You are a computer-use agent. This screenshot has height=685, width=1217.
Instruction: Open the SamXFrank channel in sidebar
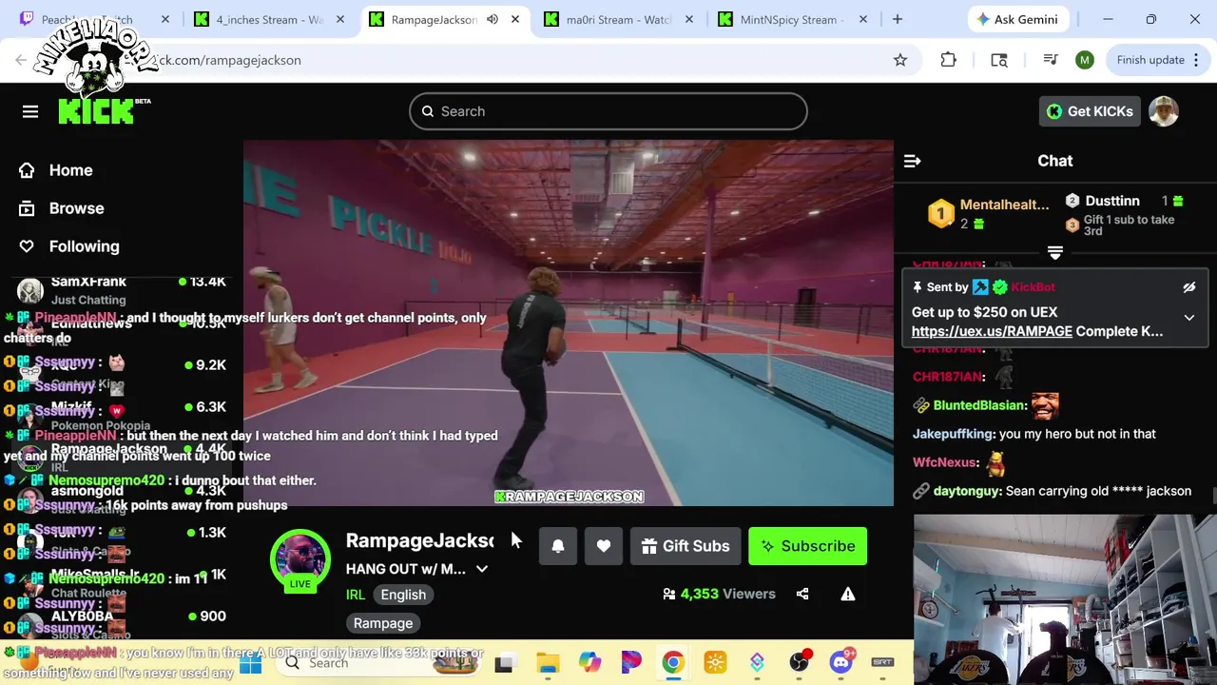[122, 289]
